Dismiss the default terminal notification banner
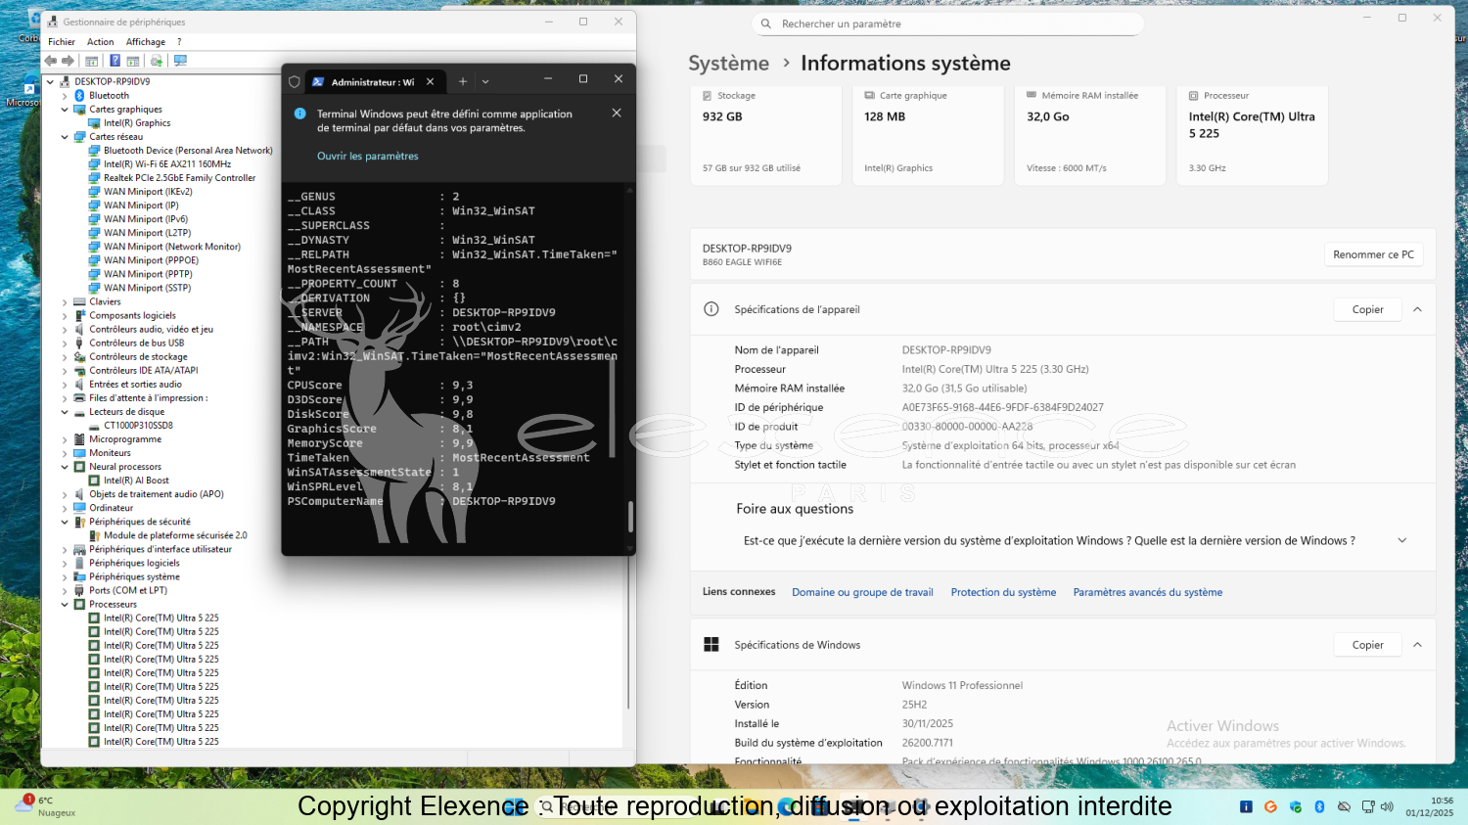This screenshot has height=825, width=1468. point(617,114)
